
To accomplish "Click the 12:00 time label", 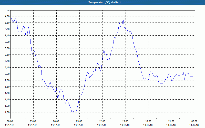I will 102,121.
